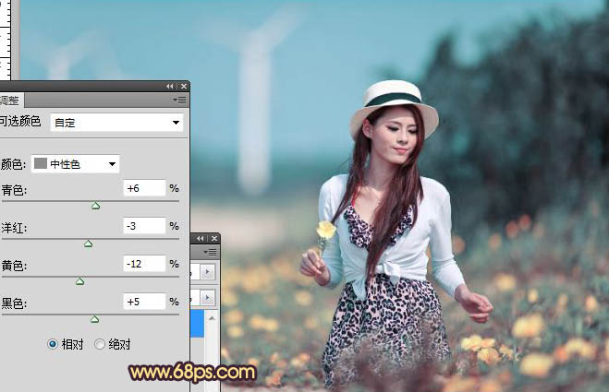The height and width of the screenshot is (392, 609).
Task: Select the Relative (相对) radio option
Action: [53, 344]
